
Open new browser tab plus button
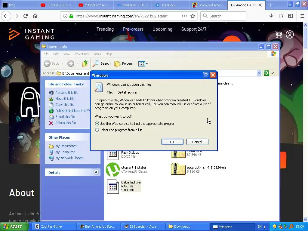coord(270,5)
